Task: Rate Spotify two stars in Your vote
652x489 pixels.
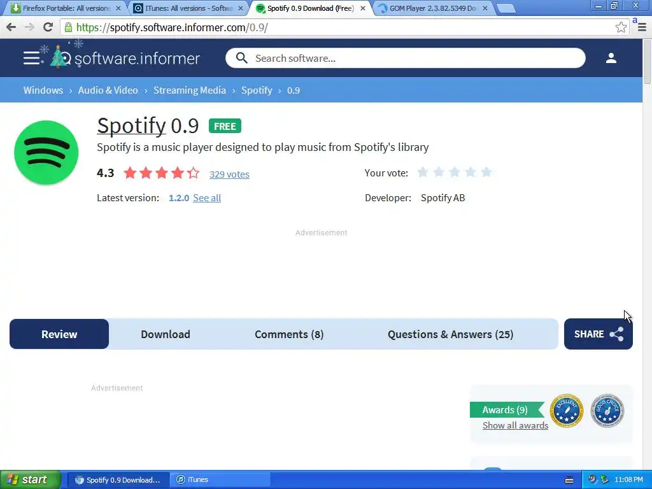Action: pyautogui.click(x=438, y=172)
